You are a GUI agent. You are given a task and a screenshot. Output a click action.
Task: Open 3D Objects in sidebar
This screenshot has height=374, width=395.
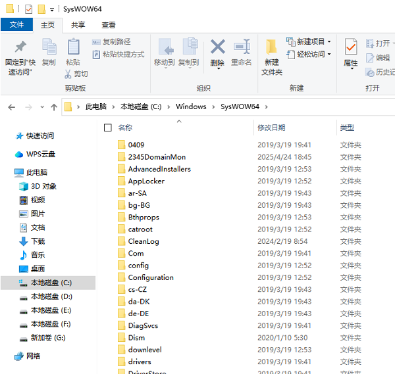38,187
